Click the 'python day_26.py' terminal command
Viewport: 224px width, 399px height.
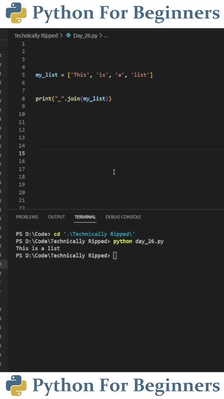click(x=138, y=241)
